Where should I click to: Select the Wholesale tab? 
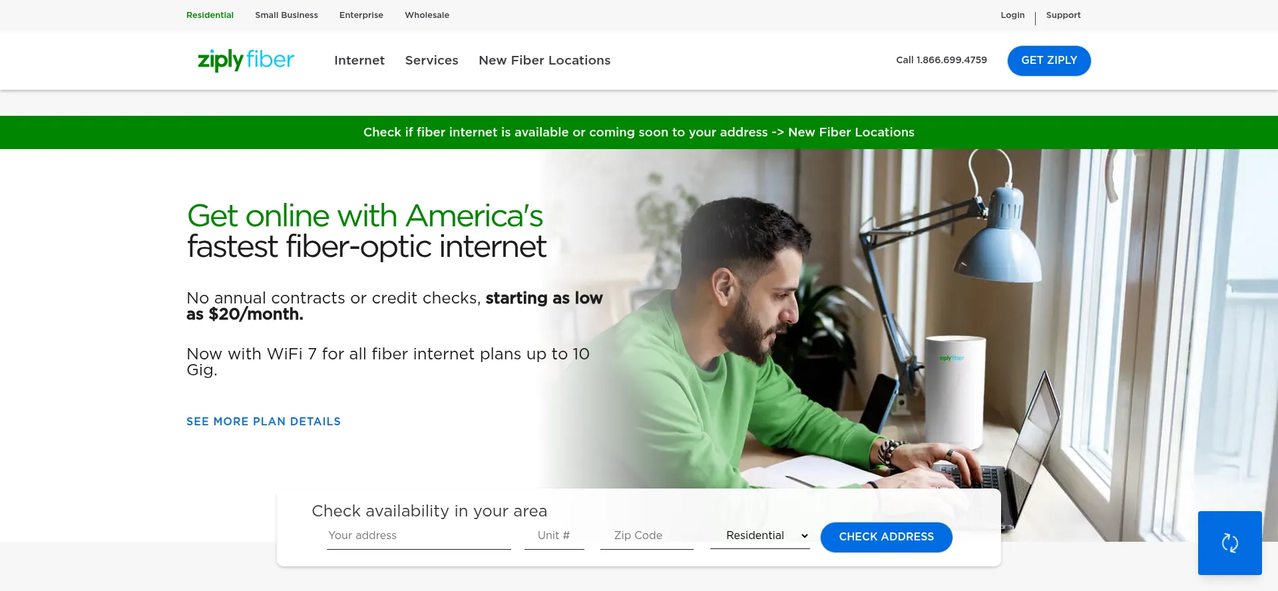point(427,15)
